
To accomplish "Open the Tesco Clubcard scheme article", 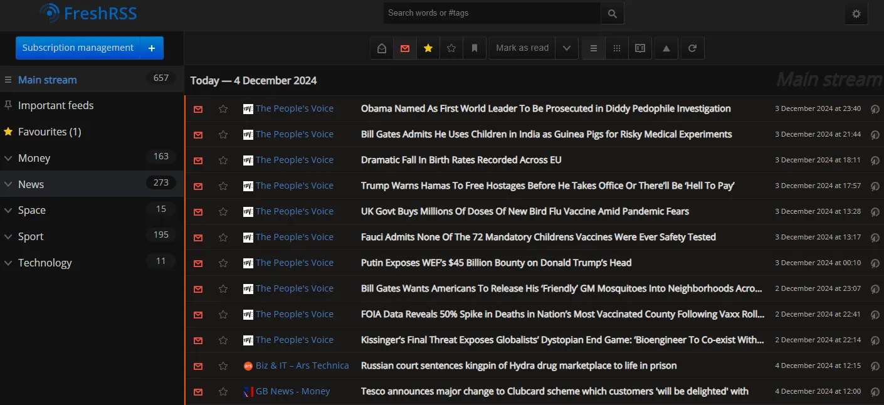I will pos(554,391).
